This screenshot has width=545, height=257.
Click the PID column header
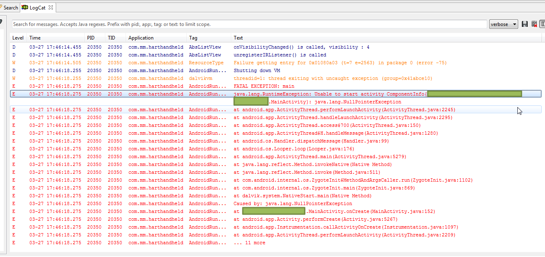point(95,38)
